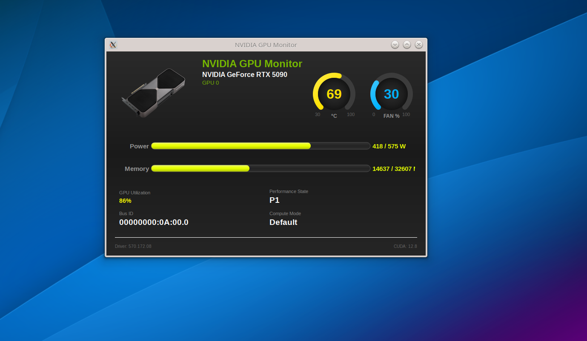Click the "Memory" label beside the bar
The image size is (587, 341).
(x=137, y=169)
